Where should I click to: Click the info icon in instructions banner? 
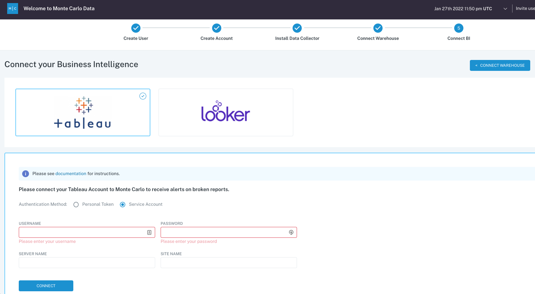pos(26,174)
